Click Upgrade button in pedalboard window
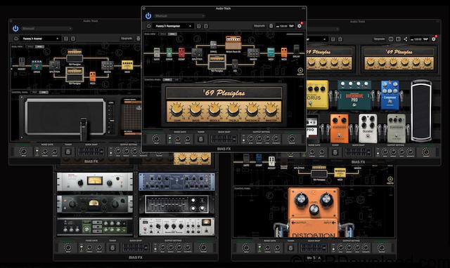Image resolution: width=450 pixels, height=268 pixels. (x=379, y=39)
